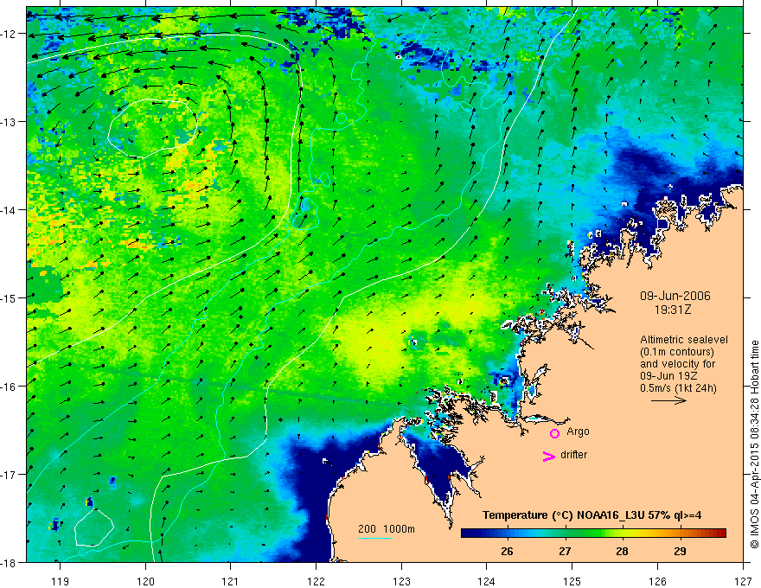Viewport: 761px width, 588px height.
Task: Click the 122 longitude axis label
Action: [316, 582]
